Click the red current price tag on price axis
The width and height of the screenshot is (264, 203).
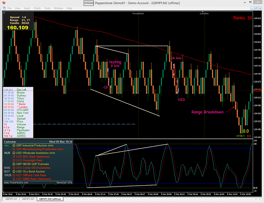257,91
